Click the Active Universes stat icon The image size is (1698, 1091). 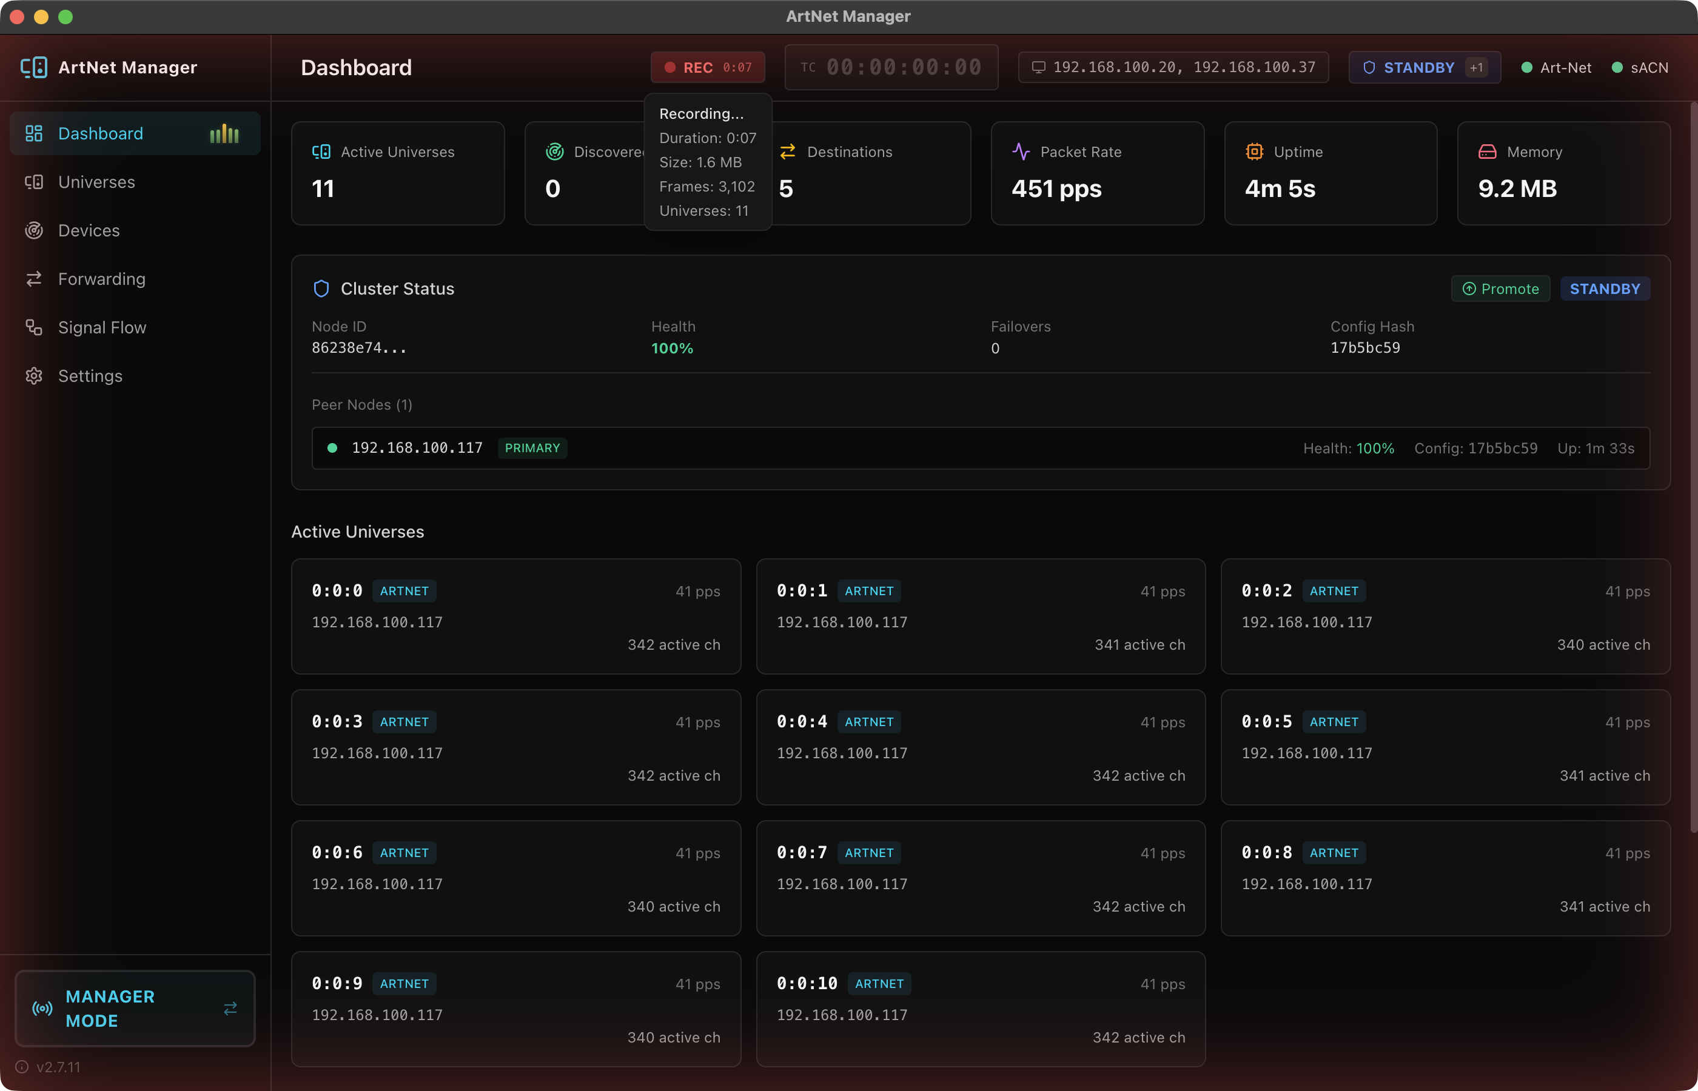pyautogui.click(x=321, y=152)
